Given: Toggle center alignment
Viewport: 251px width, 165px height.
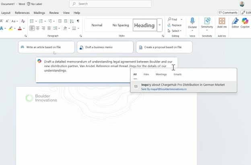Looking at the screenshot, I should pyautogui.click(x=38, y=28).
